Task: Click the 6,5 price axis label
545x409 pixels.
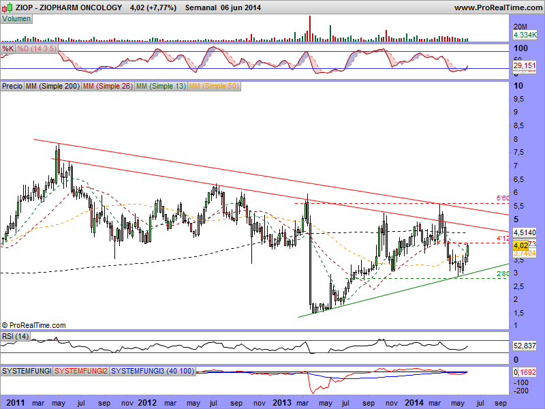Action: point(518,179)
